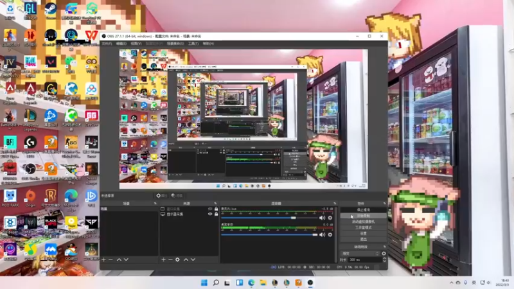Viewport: 514px width, 289px height.
Task: Open the File (文件) menu in OBS
Action: (x=107, y=44)
